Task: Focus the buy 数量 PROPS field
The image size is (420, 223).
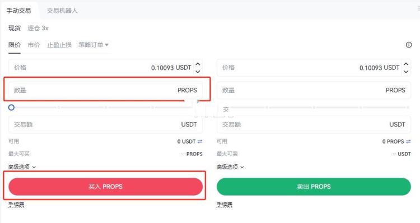Action: click(x=105, y=90)
